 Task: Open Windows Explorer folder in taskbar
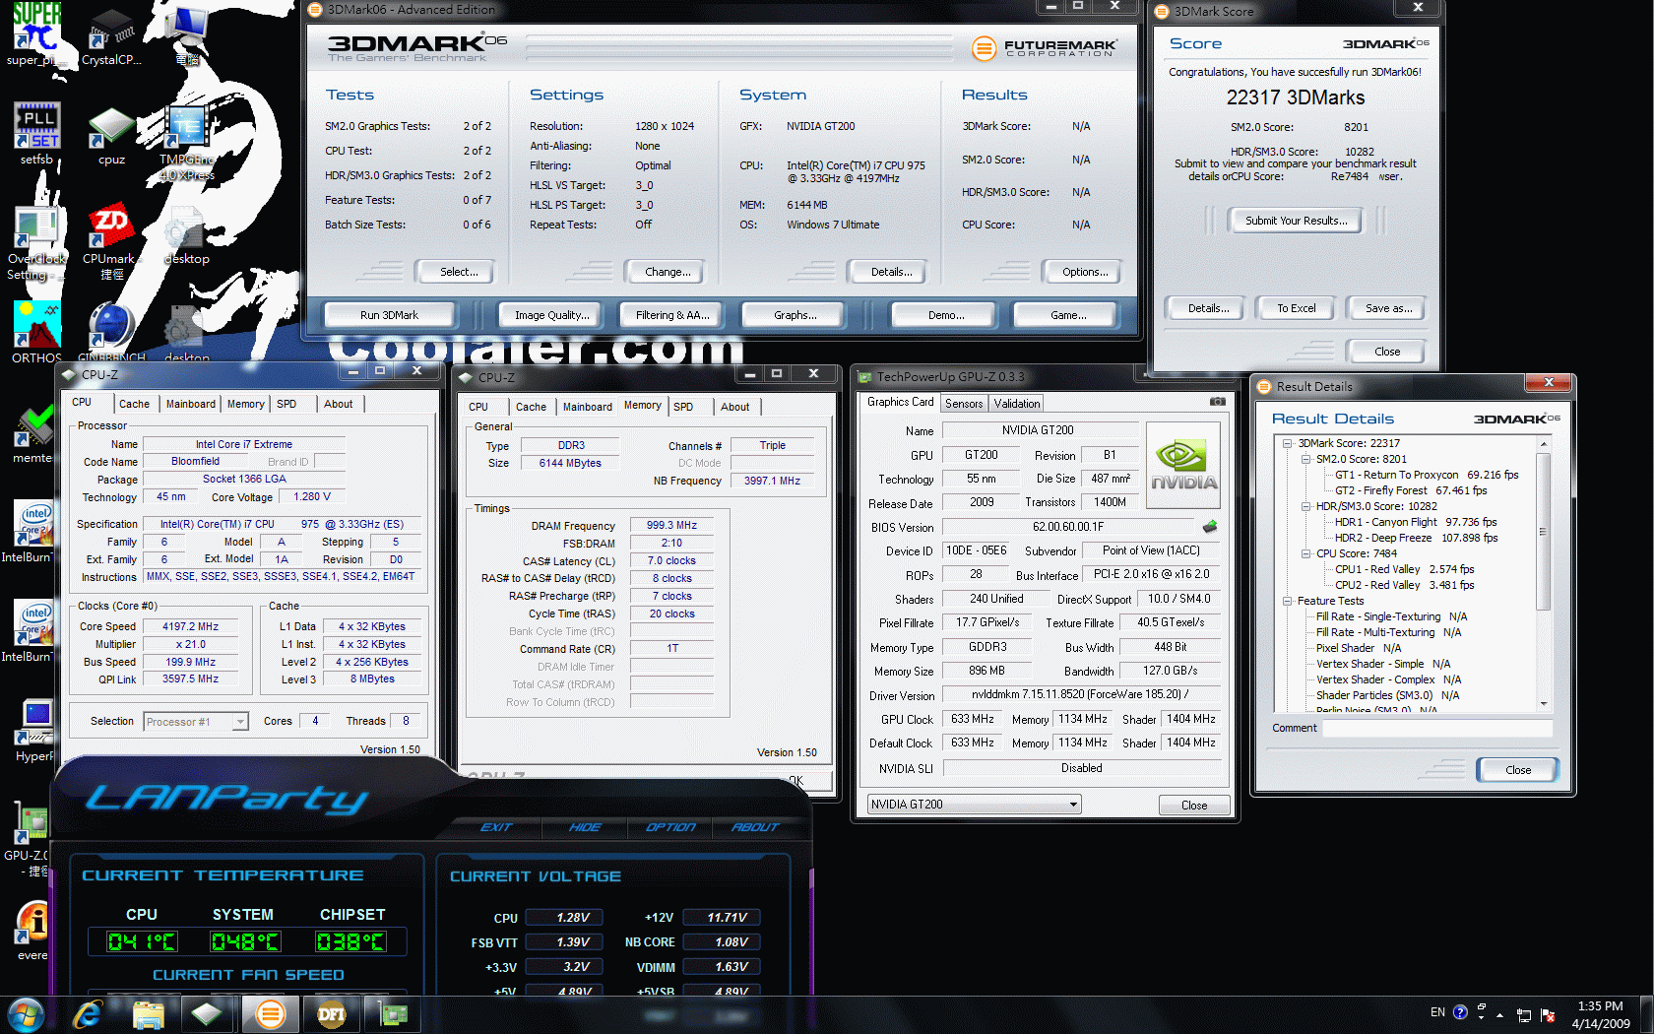(148, 1014)
